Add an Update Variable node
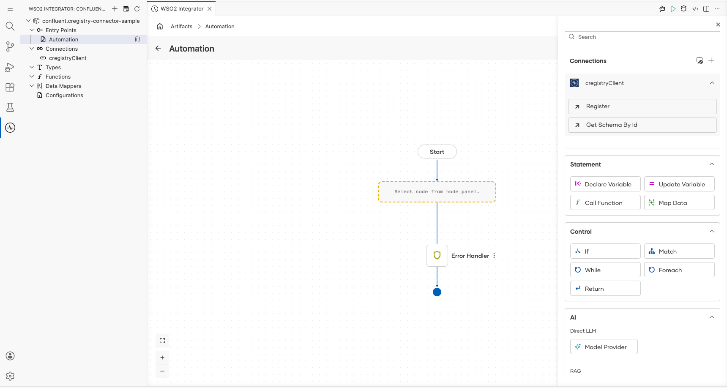Viewport: 727px width, 388px height. [679, 184]
